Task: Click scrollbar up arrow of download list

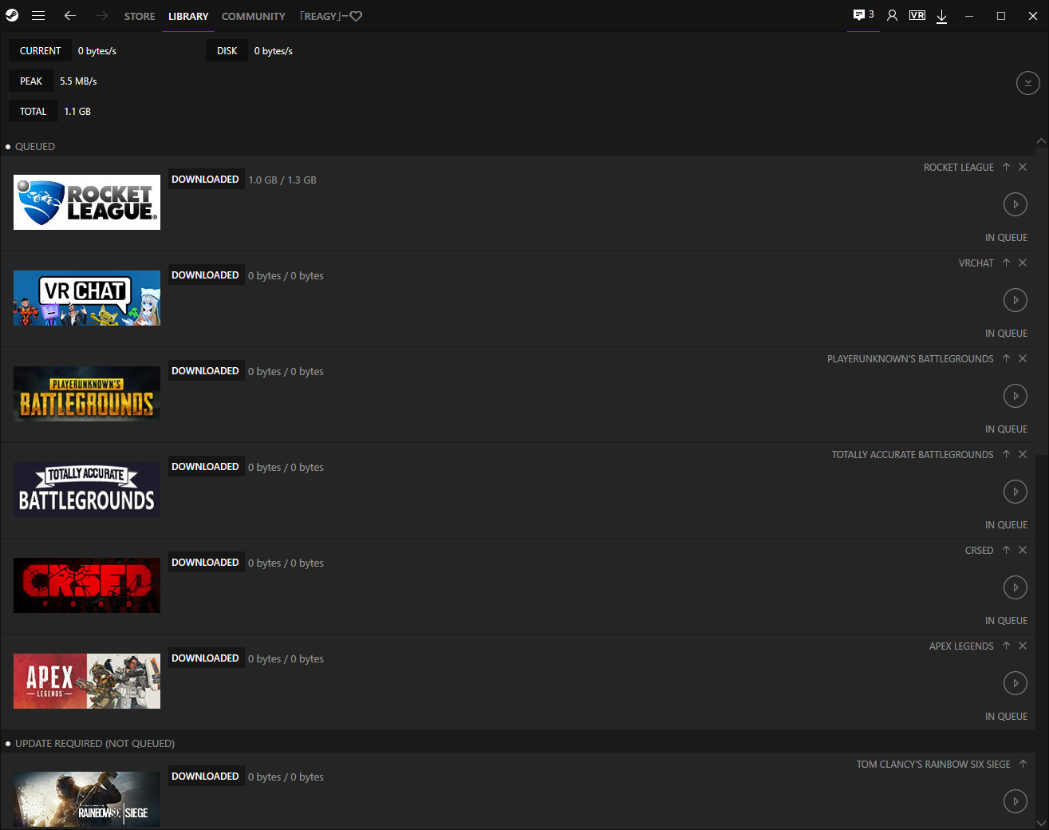Action: pos(1041,141)
